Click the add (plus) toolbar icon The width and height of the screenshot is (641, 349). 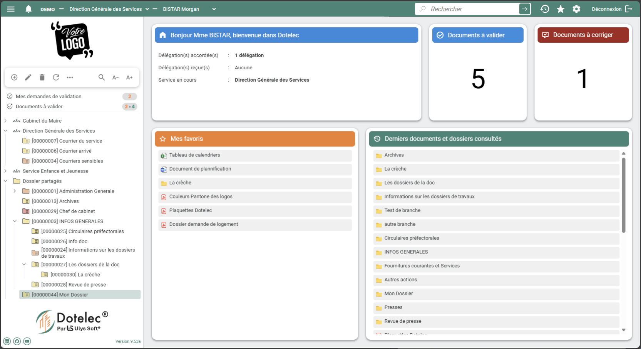pyautogui.click(x=14, y=77)
